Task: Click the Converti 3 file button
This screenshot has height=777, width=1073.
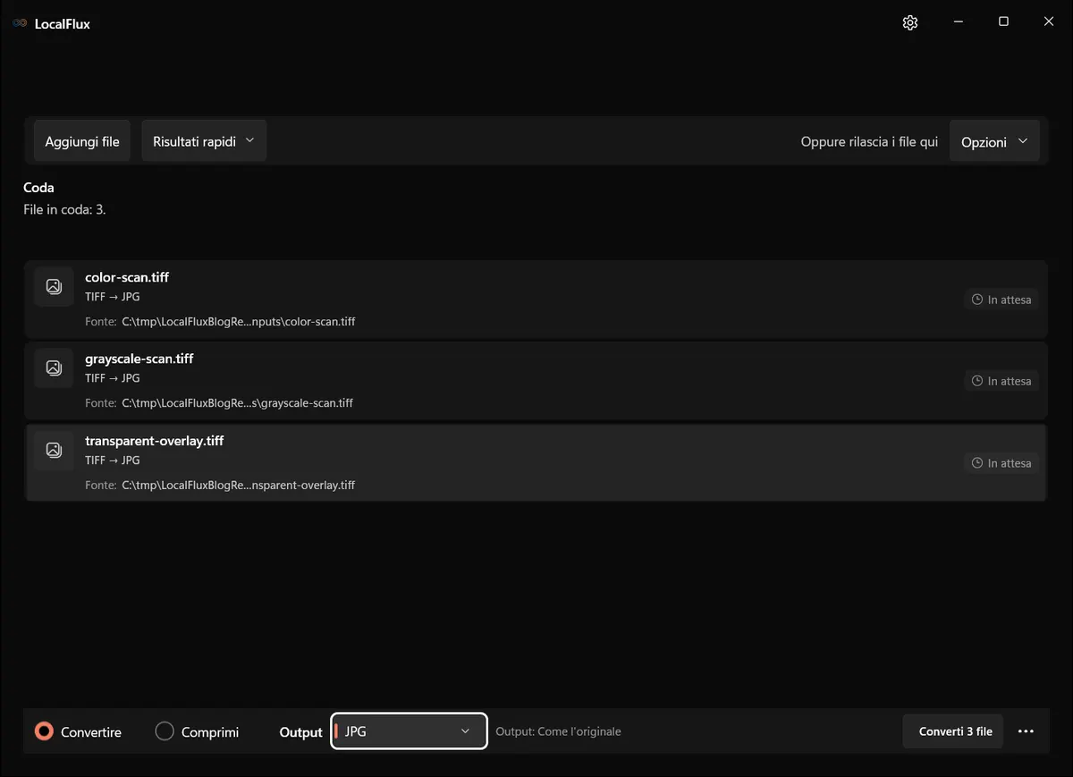Action: 955,731
